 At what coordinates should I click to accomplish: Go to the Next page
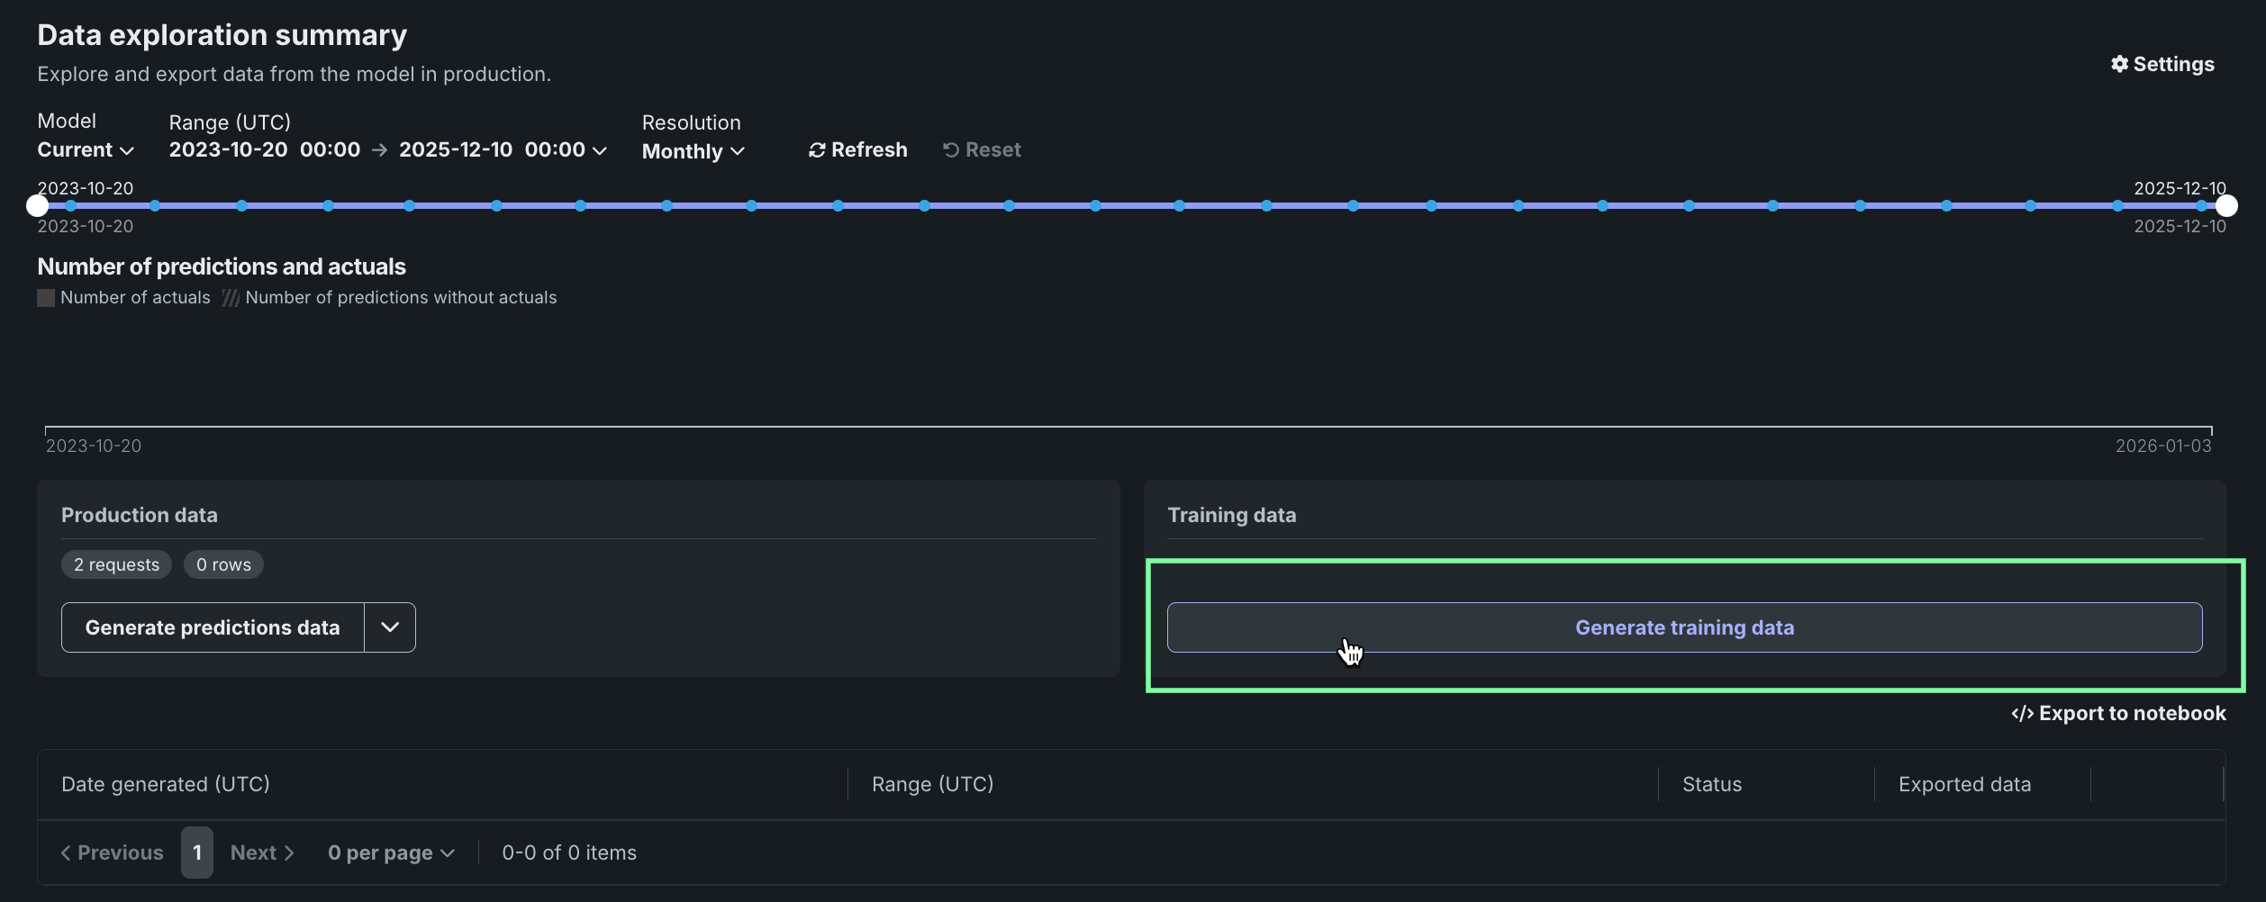pos(262,852)
